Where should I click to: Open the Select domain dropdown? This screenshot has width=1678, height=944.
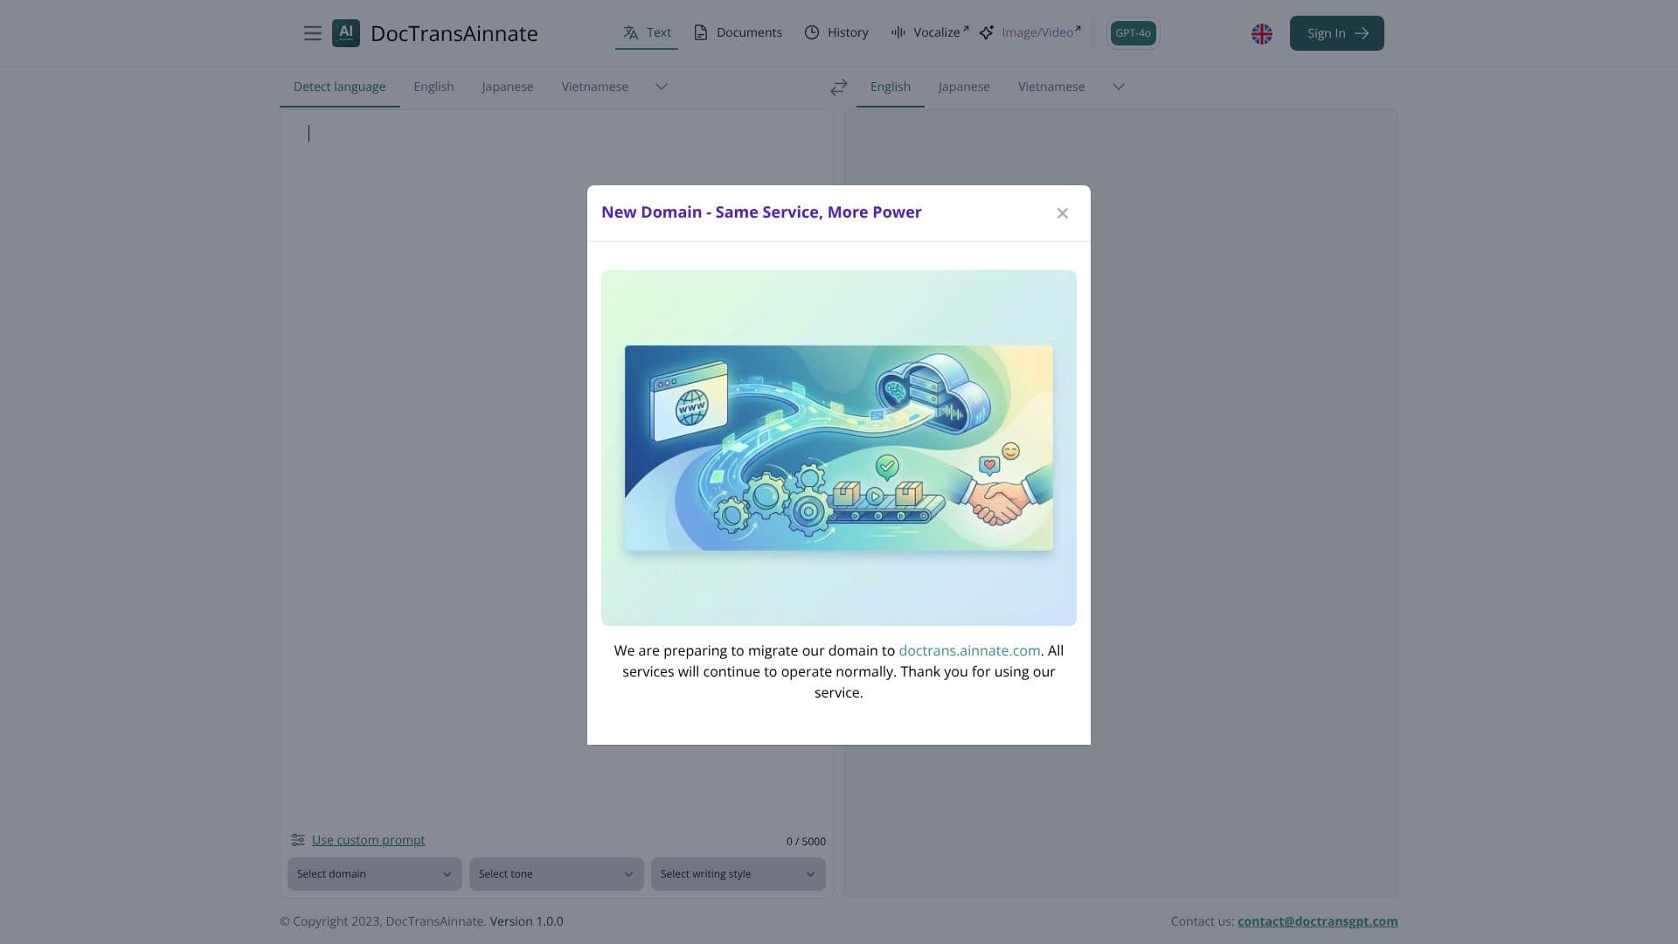(374, 874)
